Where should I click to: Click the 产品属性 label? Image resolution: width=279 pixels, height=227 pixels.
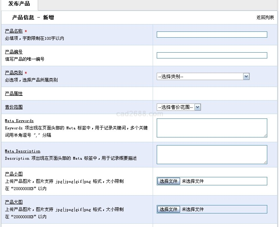14,94
